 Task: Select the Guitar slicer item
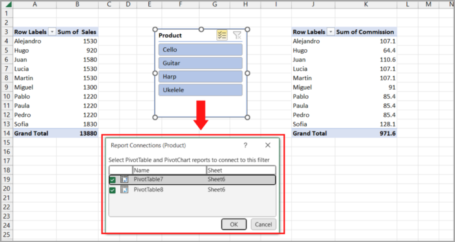(200, 63)
